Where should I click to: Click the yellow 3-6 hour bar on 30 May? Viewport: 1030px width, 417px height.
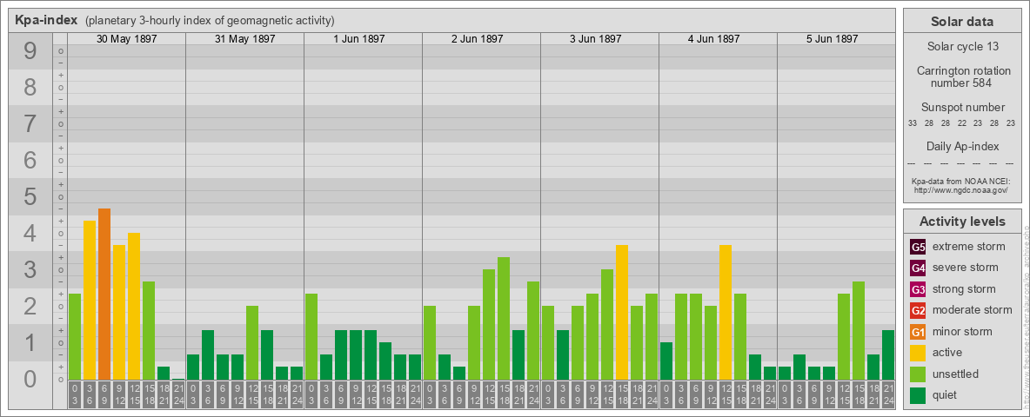click(90, 301)
